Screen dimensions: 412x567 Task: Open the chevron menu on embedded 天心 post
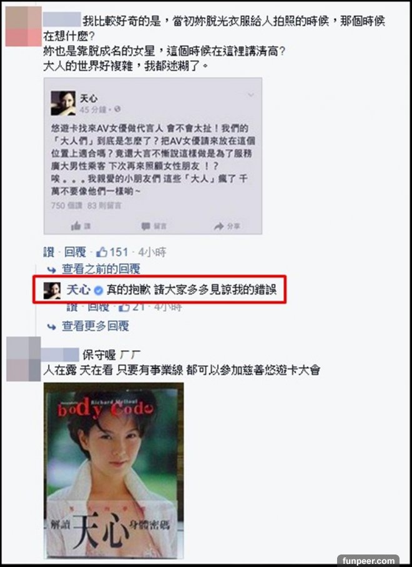pos(250,95)
